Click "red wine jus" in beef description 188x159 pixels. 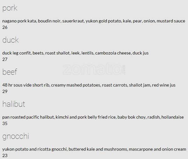point(164,85)
